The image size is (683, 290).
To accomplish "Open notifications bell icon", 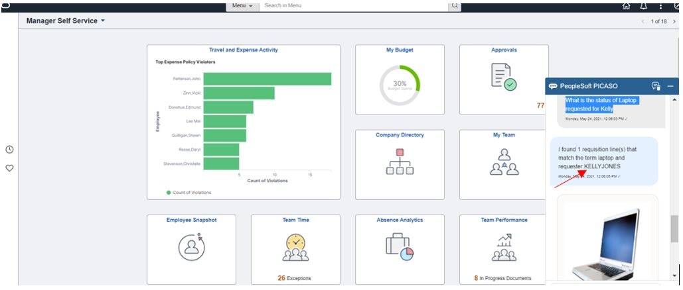I will pyautogui.click(x=643, y=6).
